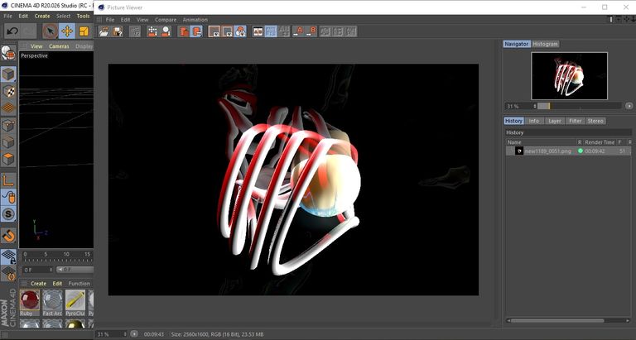This screenshot has height=340, width=636.
Task: Select the PyroClu material thumbnail
Action: pos(75,302)
